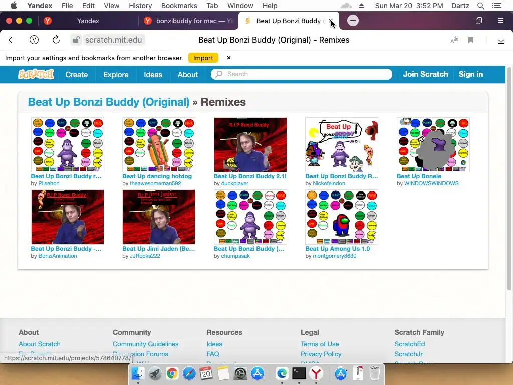Click Sign in
The height and width of the screenshot is (385, 513).
click(470, 74)
